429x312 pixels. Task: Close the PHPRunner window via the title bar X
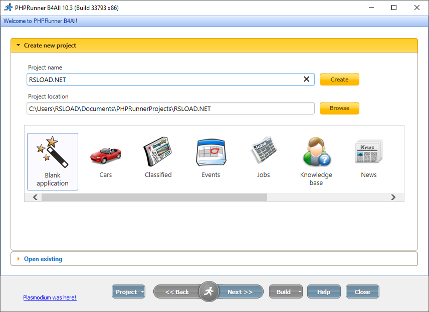[416, 7]
